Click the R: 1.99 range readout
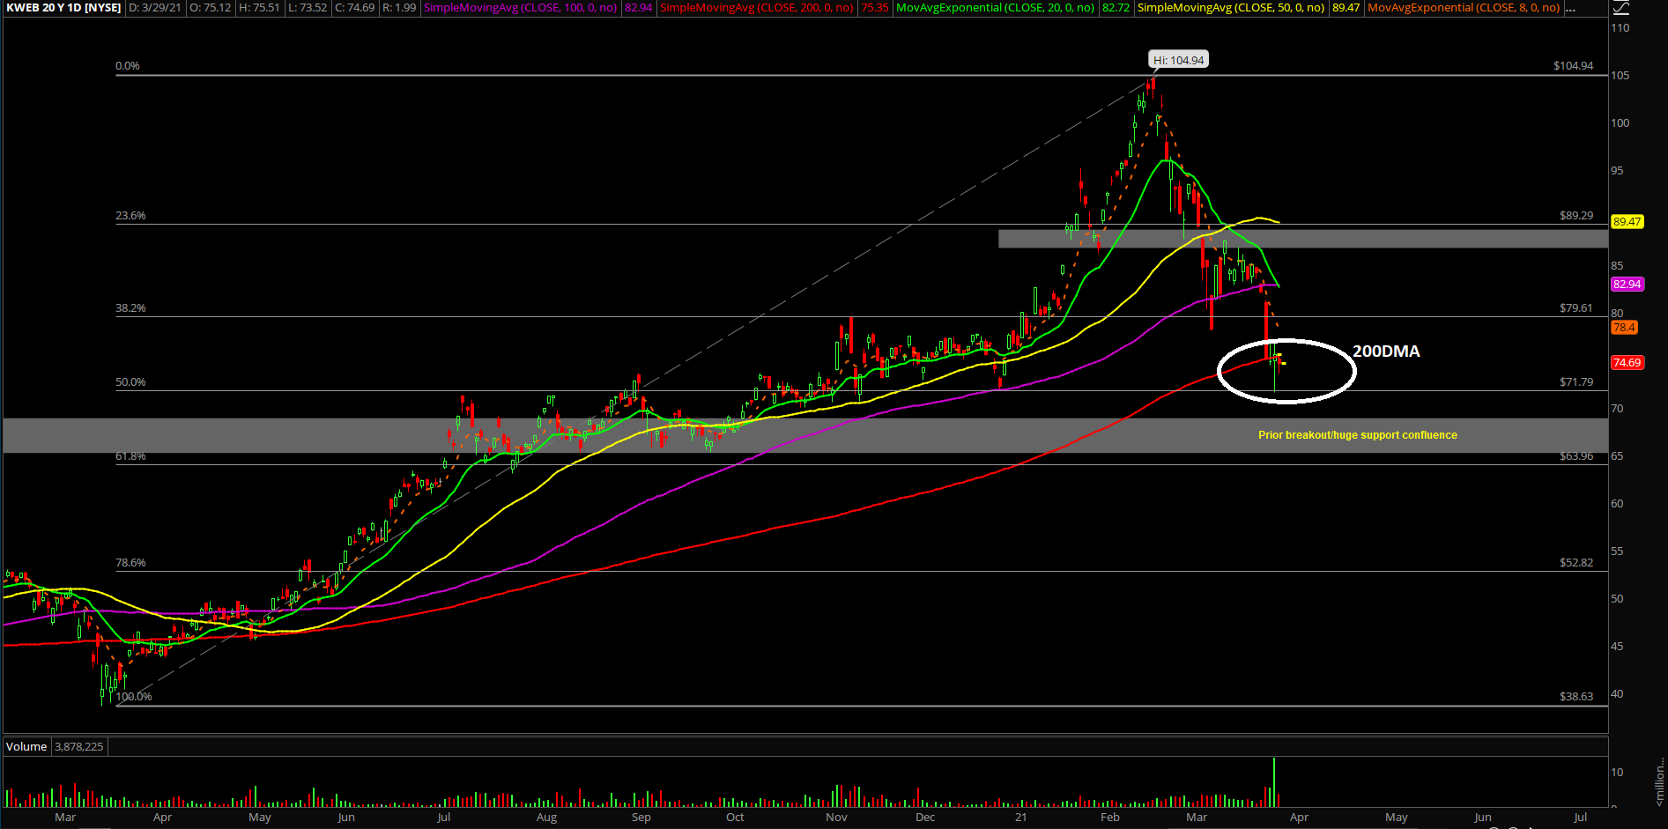Screen dimensions: 1668x829 [399, 7]
